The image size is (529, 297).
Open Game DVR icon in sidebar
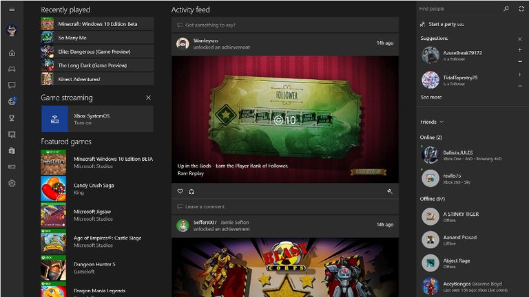pyautogui.click(x=12, y=135)
